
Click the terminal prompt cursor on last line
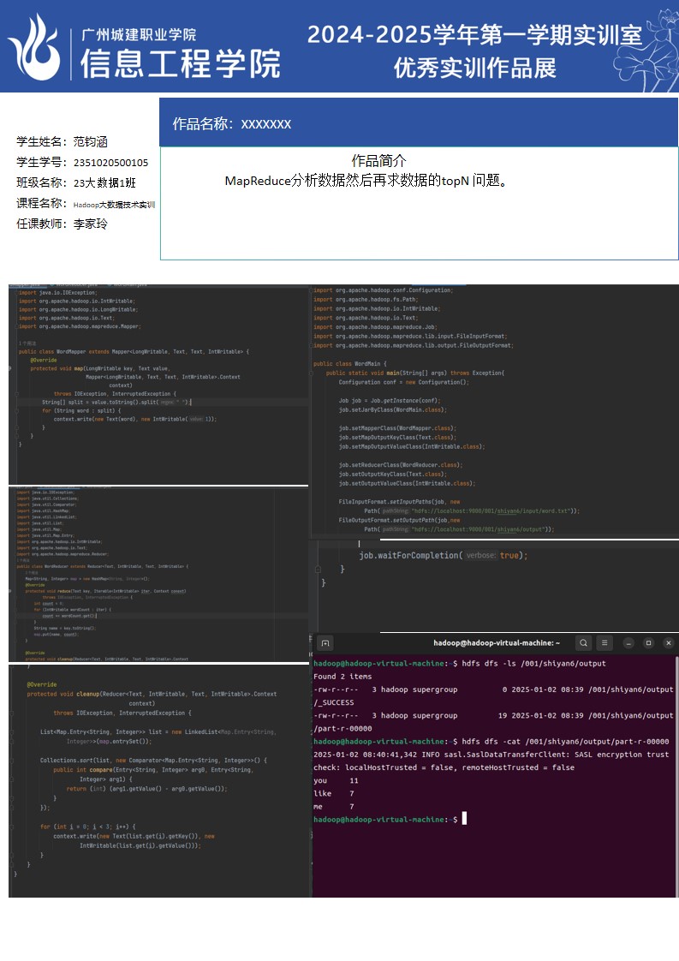coord(464,820)
